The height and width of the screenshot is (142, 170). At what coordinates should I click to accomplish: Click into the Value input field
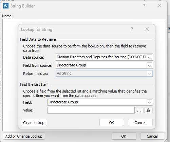point(91,110)
